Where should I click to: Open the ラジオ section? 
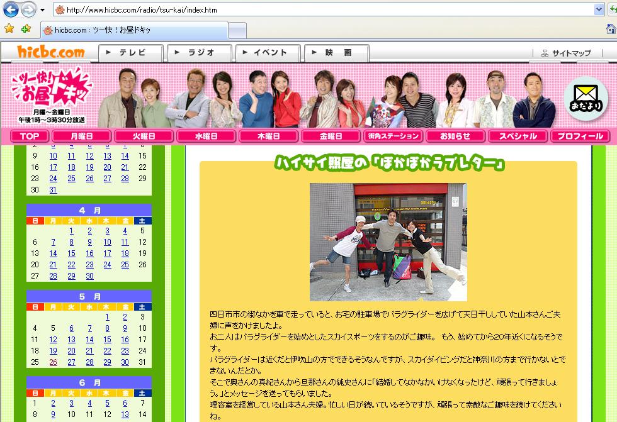[x=200, y=53]
